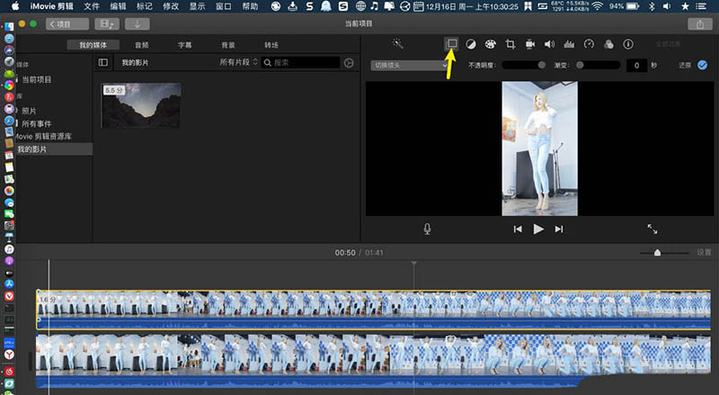Open the 窗口 window menu

click(224, 6)
